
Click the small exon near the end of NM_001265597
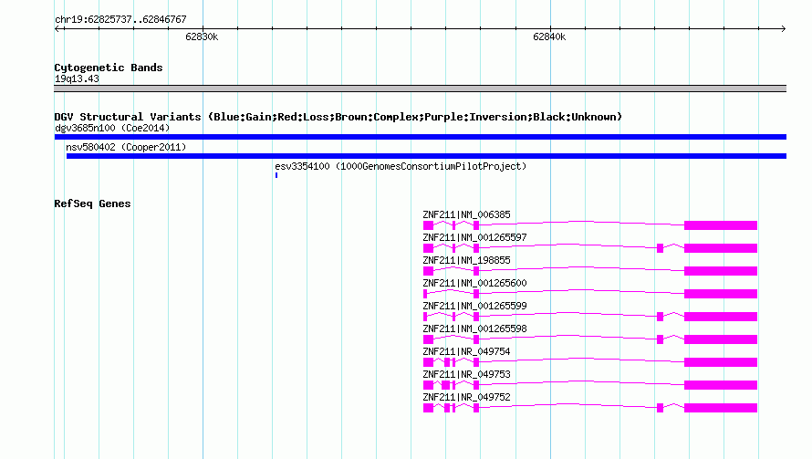click(x=660, y=248)
